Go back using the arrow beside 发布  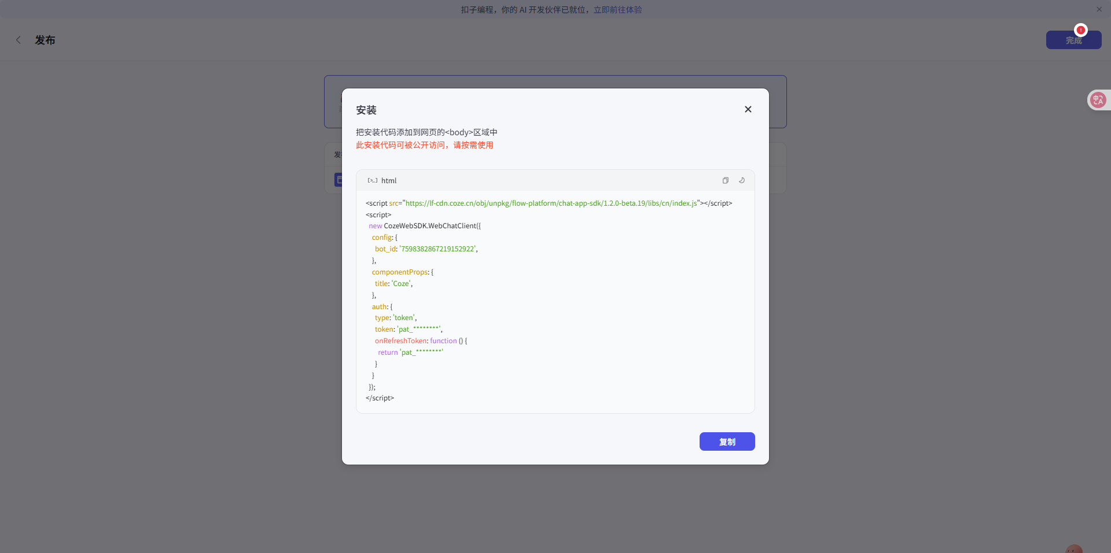19,40
